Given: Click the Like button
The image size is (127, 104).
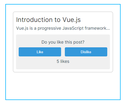Looking at the screenshot, I should point(40,52).
